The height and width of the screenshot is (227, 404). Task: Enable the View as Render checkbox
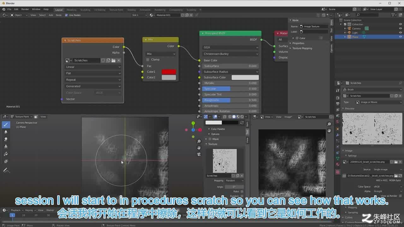pyautogui.click(x=400, y=196)
